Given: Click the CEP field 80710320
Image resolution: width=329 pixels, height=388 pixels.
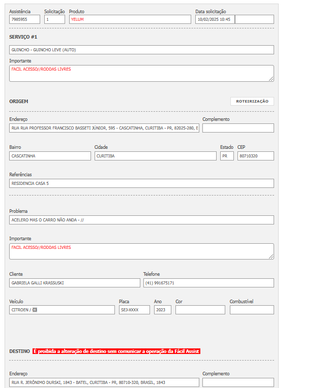Looking at the screenshot, I should [255, 156].
